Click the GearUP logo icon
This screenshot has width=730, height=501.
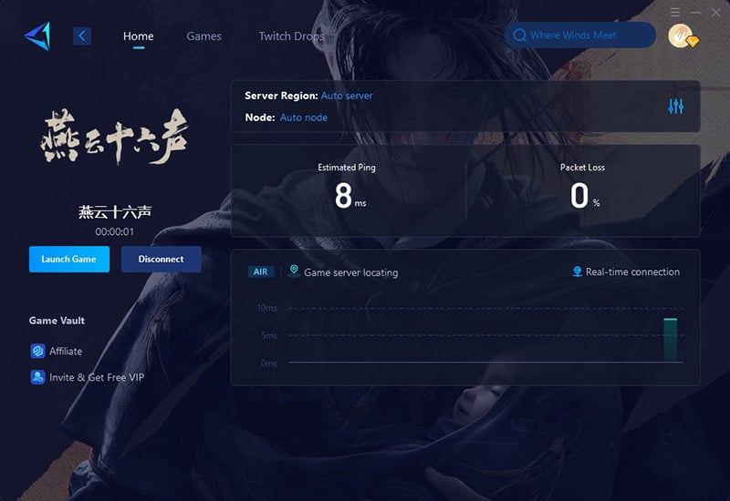coord(37,36)
